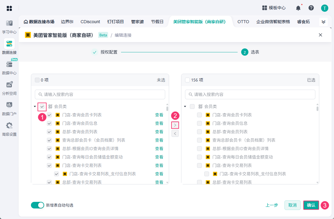Click the 授权配置 step check icon

(x=95, y=52)
